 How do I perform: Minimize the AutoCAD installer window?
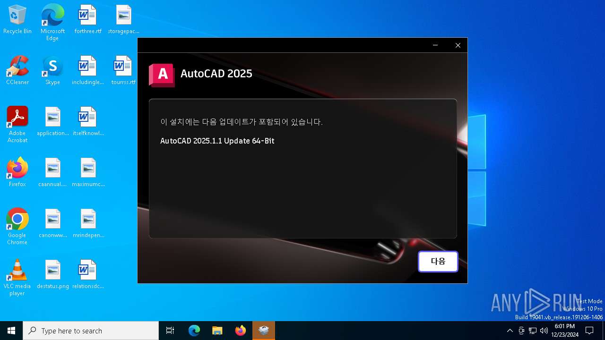(435, 45)
